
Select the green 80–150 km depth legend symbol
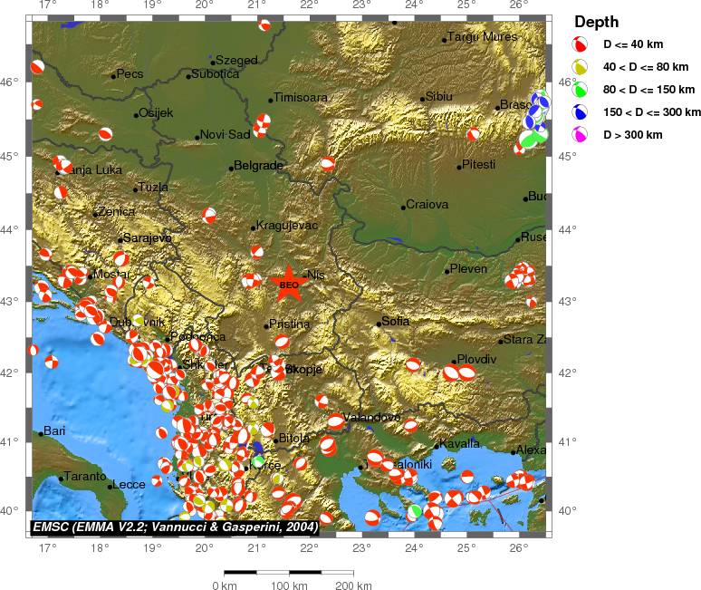coord(581,89)
